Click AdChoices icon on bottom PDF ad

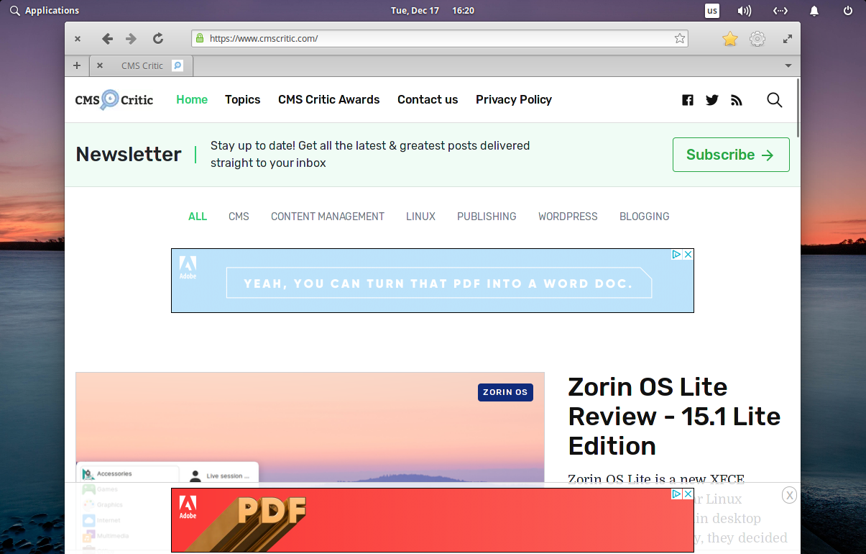coord(676,494)
